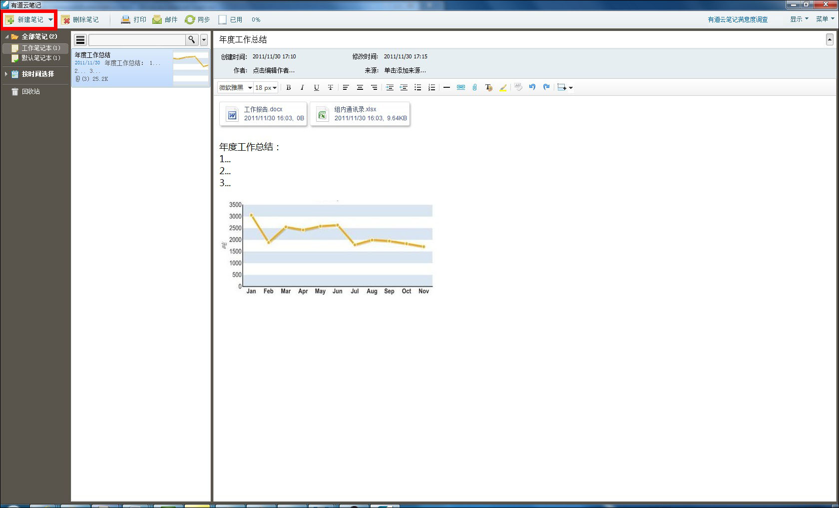Screen dimensions: 839x508
Task: Apply underline formatting
Action: coord(316,88)
